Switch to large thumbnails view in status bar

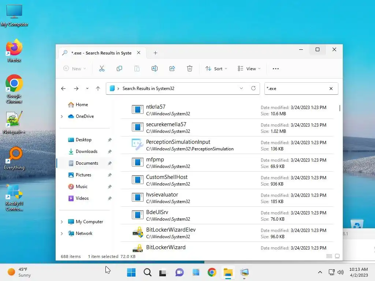(337, 256)
